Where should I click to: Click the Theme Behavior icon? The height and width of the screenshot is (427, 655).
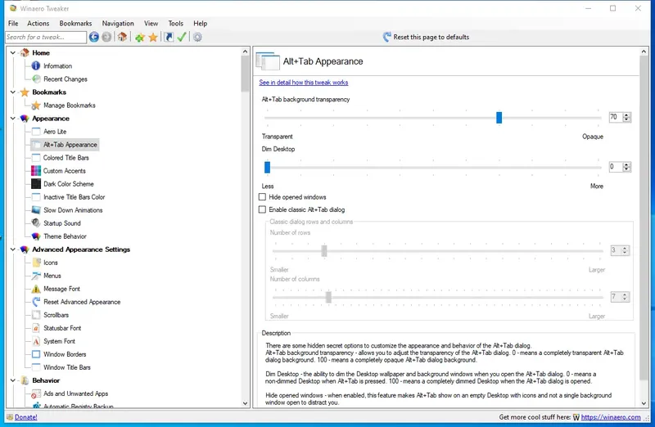36,236
